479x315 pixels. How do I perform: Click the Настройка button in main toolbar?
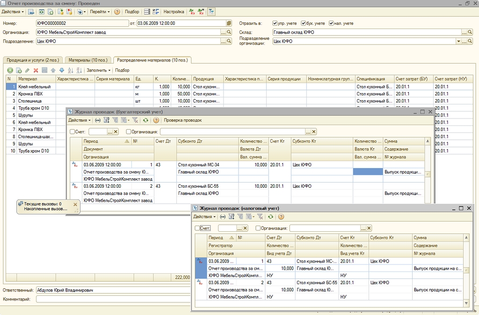173,12
